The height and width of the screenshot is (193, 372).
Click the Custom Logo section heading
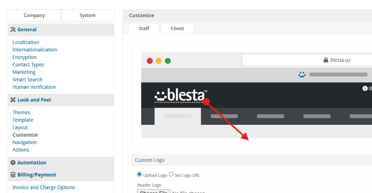[x=150, y=160]
